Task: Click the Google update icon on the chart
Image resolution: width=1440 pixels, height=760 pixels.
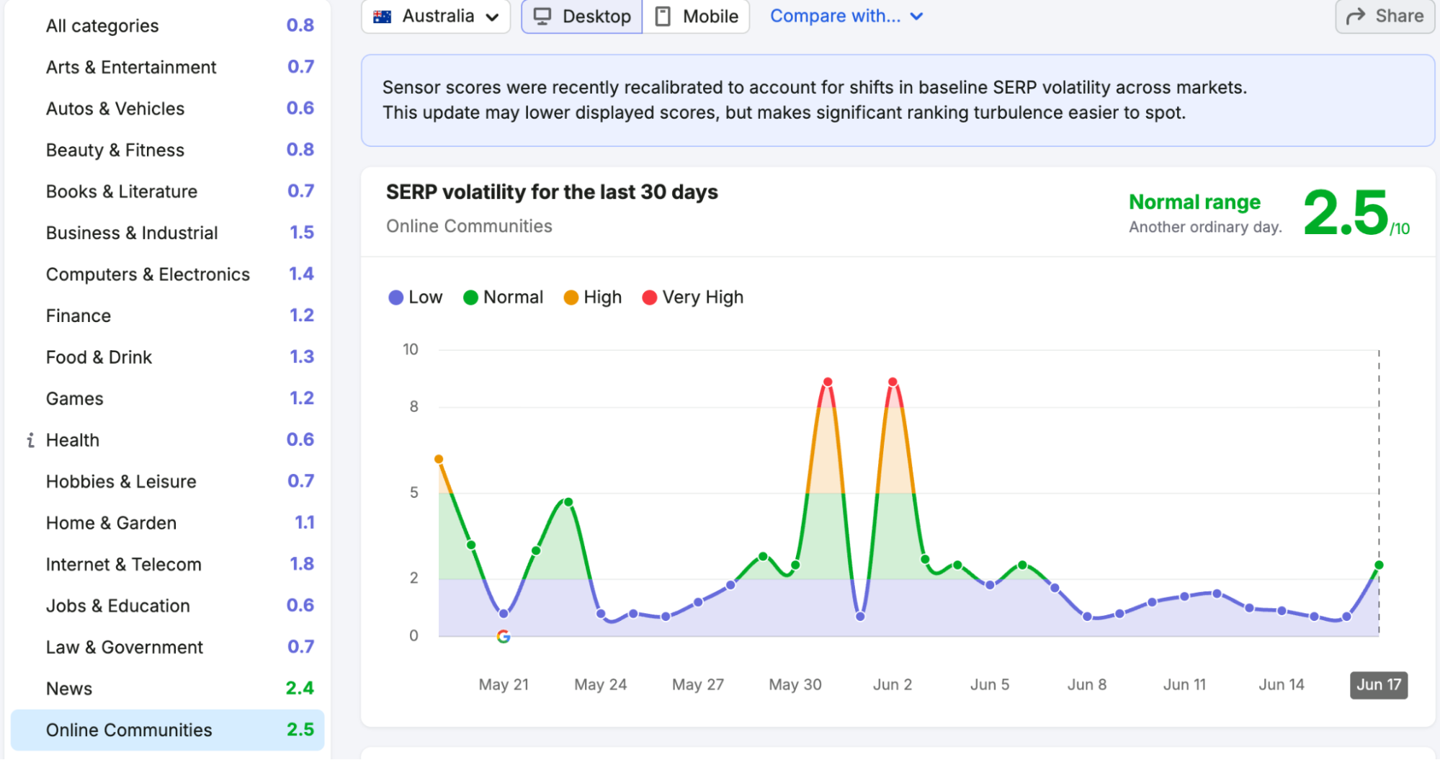Action: pyautogui.click(x=504, y=636)
